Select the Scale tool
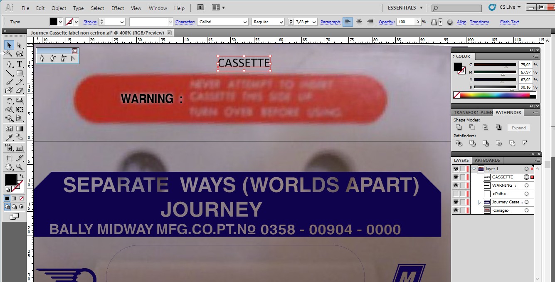The width and height of the screenshot is (555, 282). 20,101
